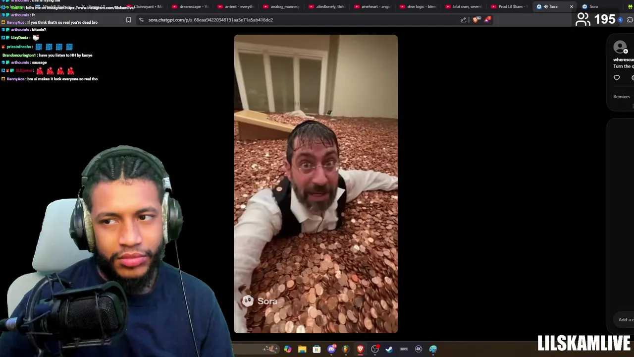
Task: Open the wherescur username link
Action: [623, 59]
